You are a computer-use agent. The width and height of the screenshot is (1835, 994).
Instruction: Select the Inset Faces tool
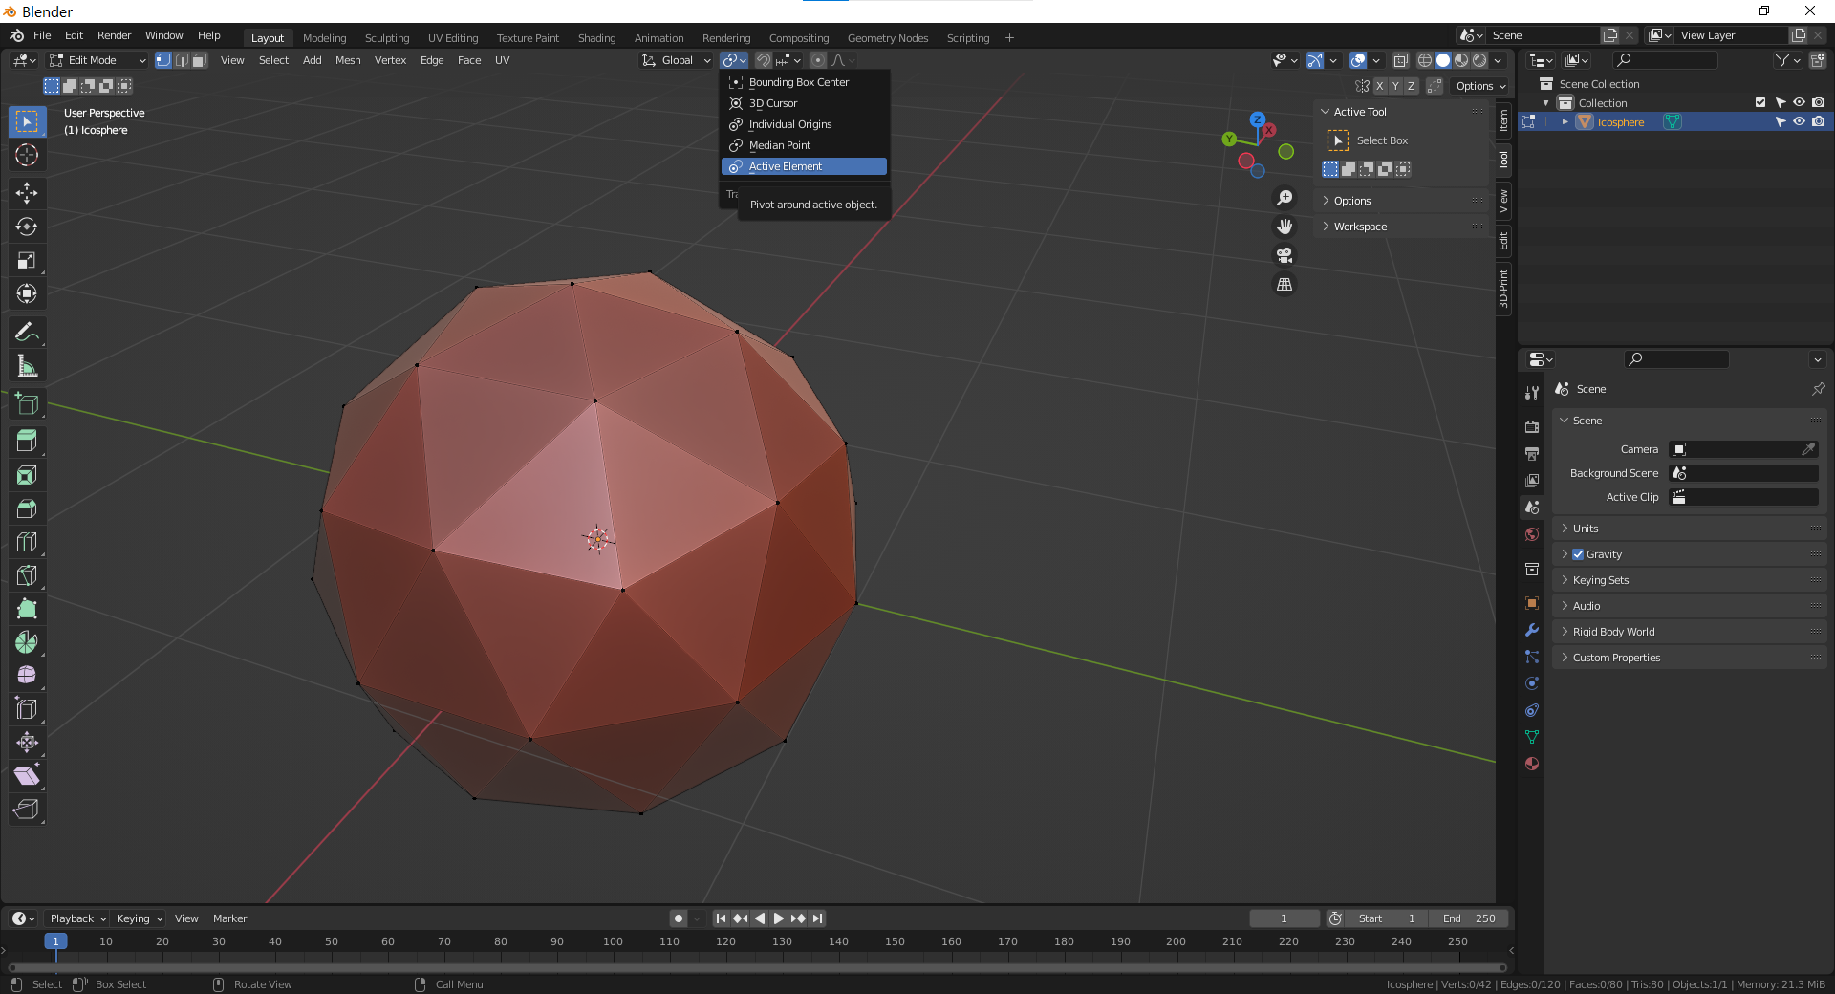click(27, 475)
